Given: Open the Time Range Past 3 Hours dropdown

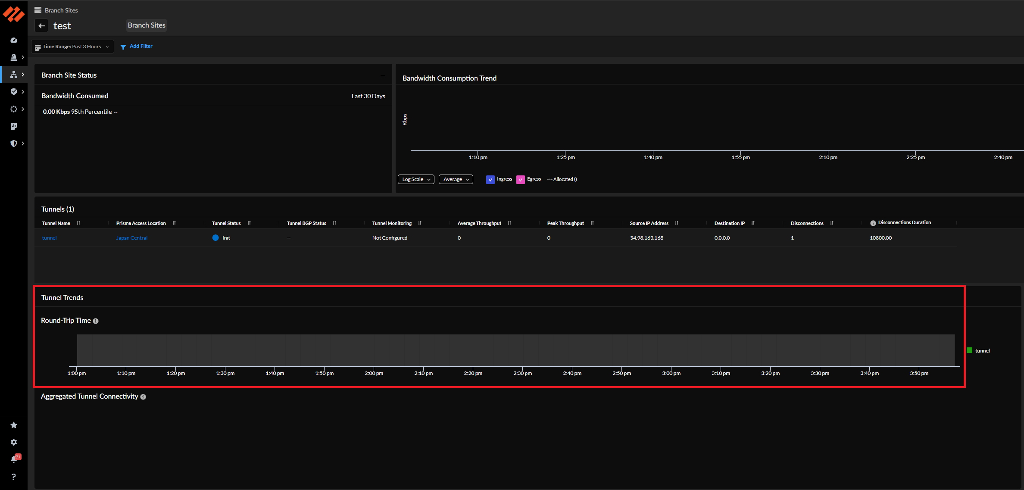Looking at the screenshot, I should point(72,47).
